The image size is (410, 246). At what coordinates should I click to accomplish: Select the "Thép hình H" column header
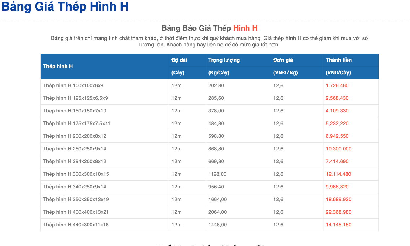105,66
